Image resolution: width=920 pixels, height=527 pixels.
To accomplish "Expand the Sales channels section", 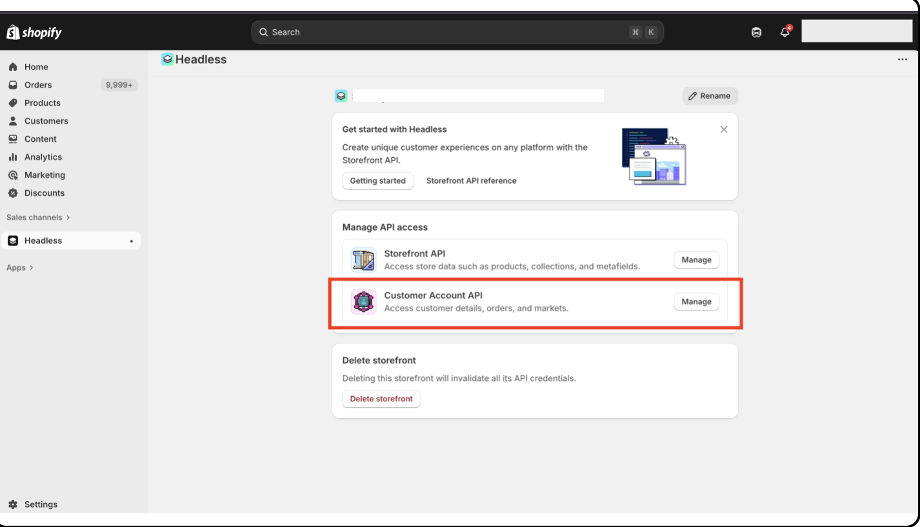I will pyautogui.click(x=38, y=218).
